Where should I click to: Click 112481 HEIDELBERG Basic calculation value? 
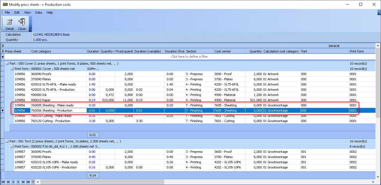coord(52,35)
